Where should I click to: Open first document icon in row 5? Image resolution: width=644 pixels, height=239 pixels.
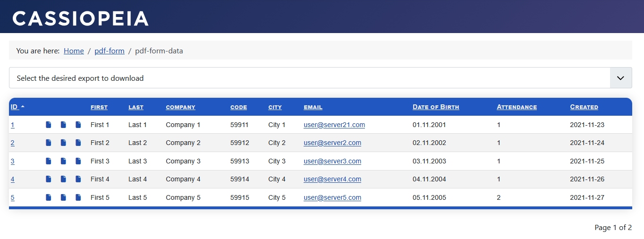pyautogui.click(x=49, y=197)
